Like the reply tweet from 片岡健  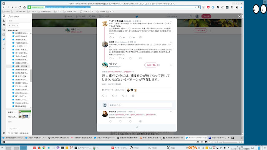coord(131,58)
